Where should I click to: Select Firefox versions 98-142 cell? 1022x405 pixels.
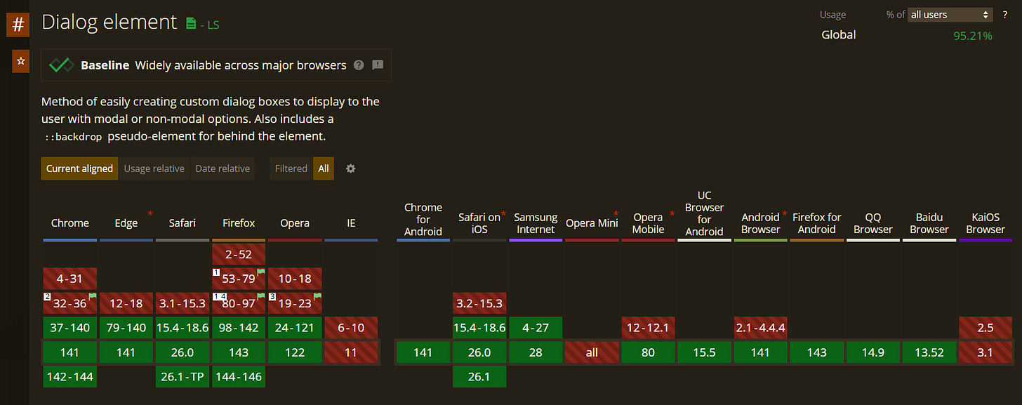click(x=239, y=328)
